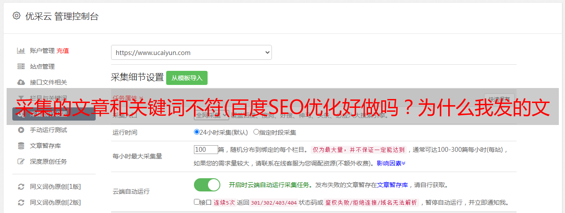
Task: Open the site URL dropdown https://www.ucaiyun.com
Action: tap(191, 52)
